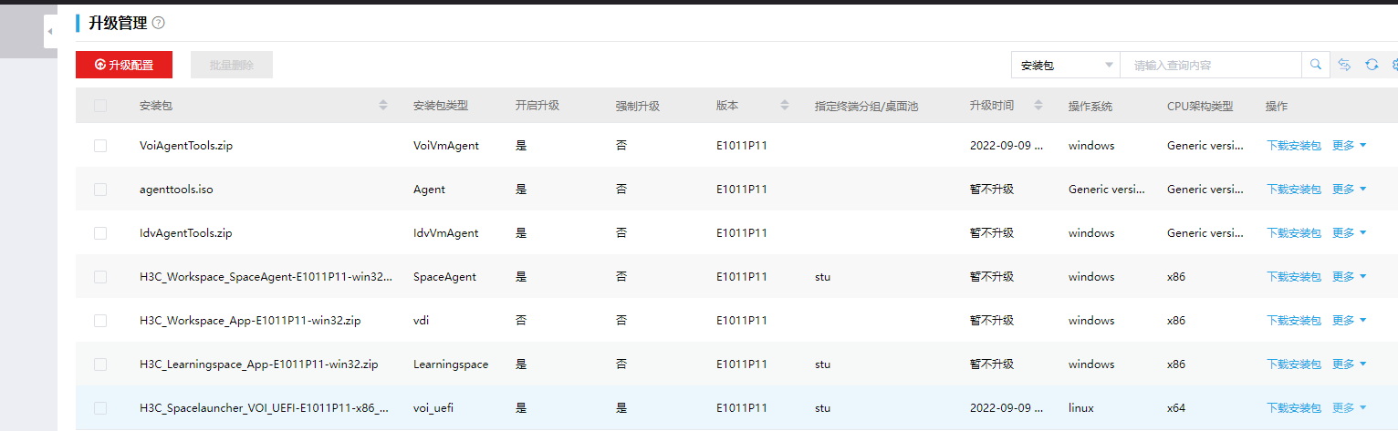
Task: Click the x64 CPU architecture cell
Action: click(1176, 408)
